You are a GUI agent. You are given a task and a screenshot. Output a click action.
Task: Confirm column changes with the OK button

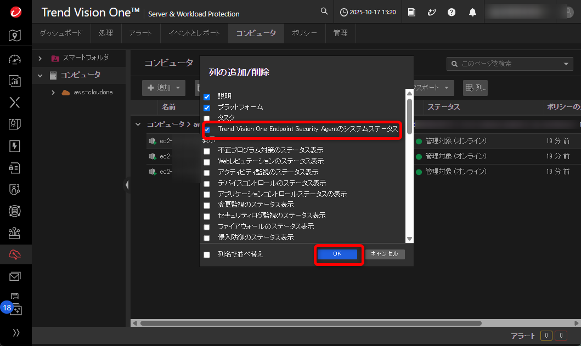[339, 254]
